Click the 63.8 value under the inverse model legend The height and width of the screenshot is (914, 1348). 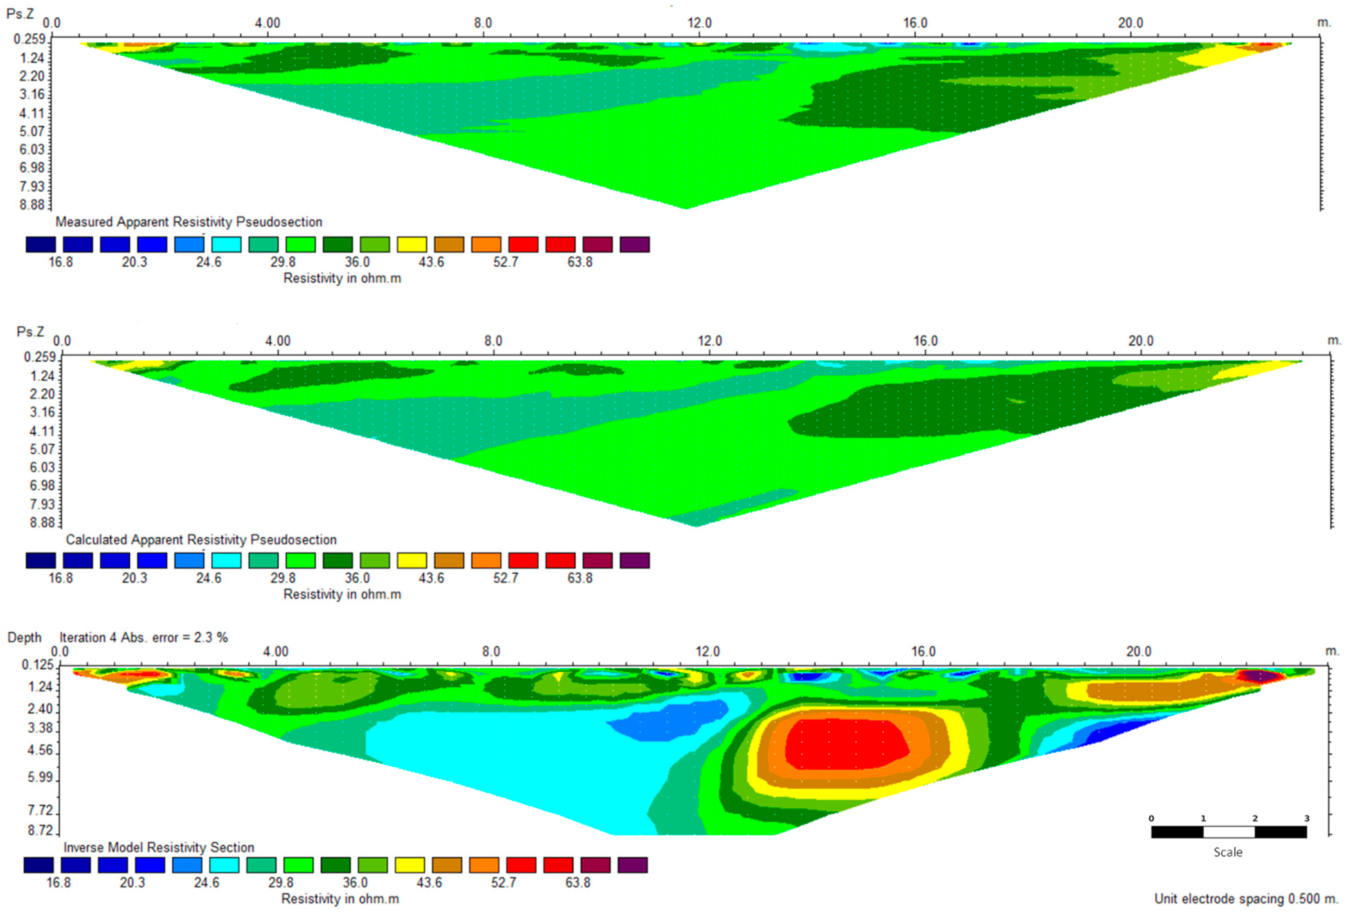[x=578, y=882]
